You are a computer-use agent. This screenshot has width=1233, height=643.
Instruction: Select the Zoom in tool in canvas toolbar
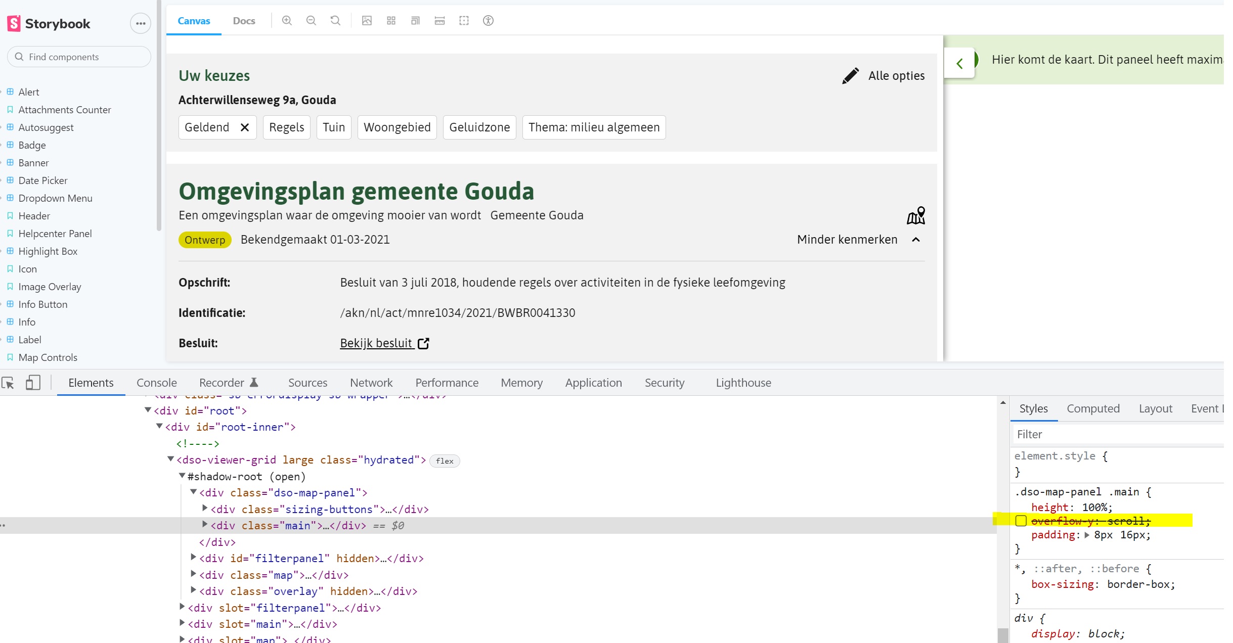coord(287,21)
